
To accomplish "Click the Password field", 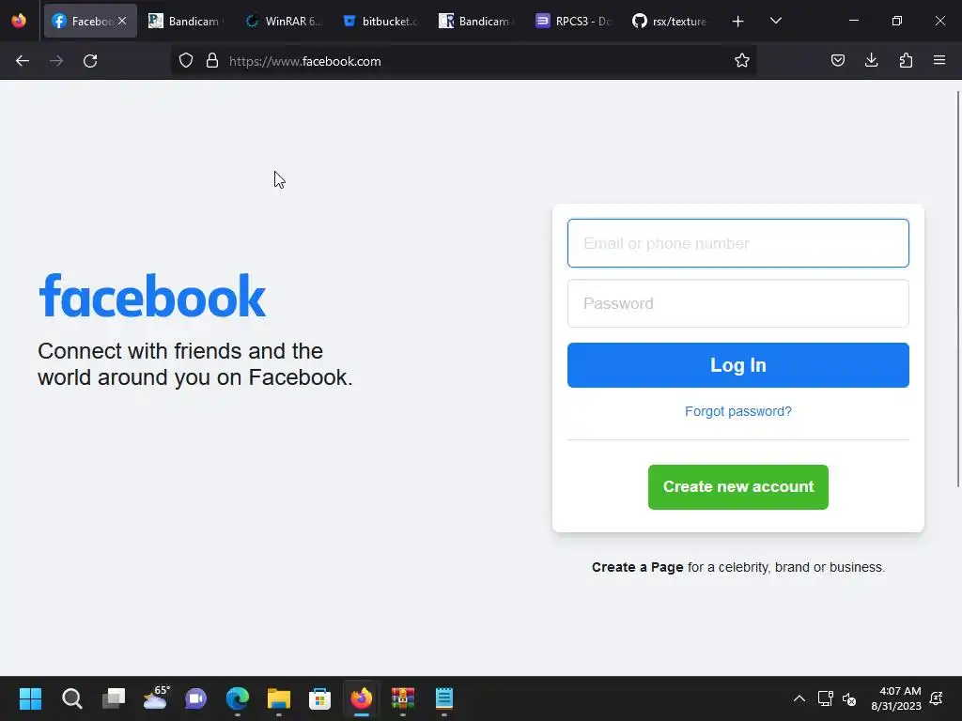I will click(x=738, y=303).
